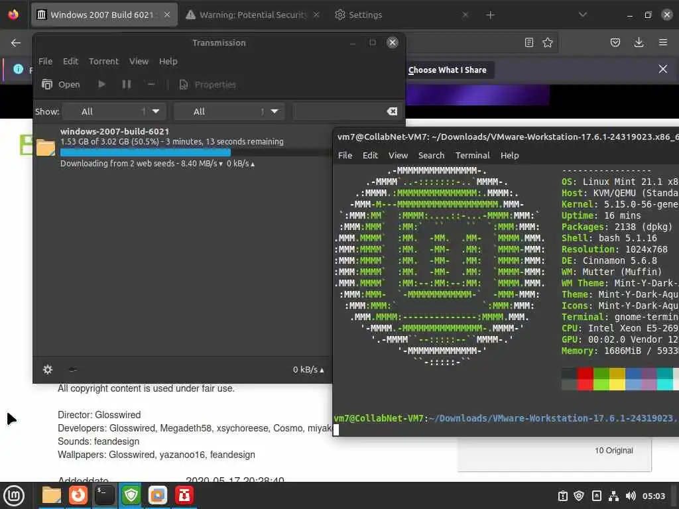The width and height of the screenshot is (679, 509).
Task: Open the terminal Search menu
Action: coord(431,155)
